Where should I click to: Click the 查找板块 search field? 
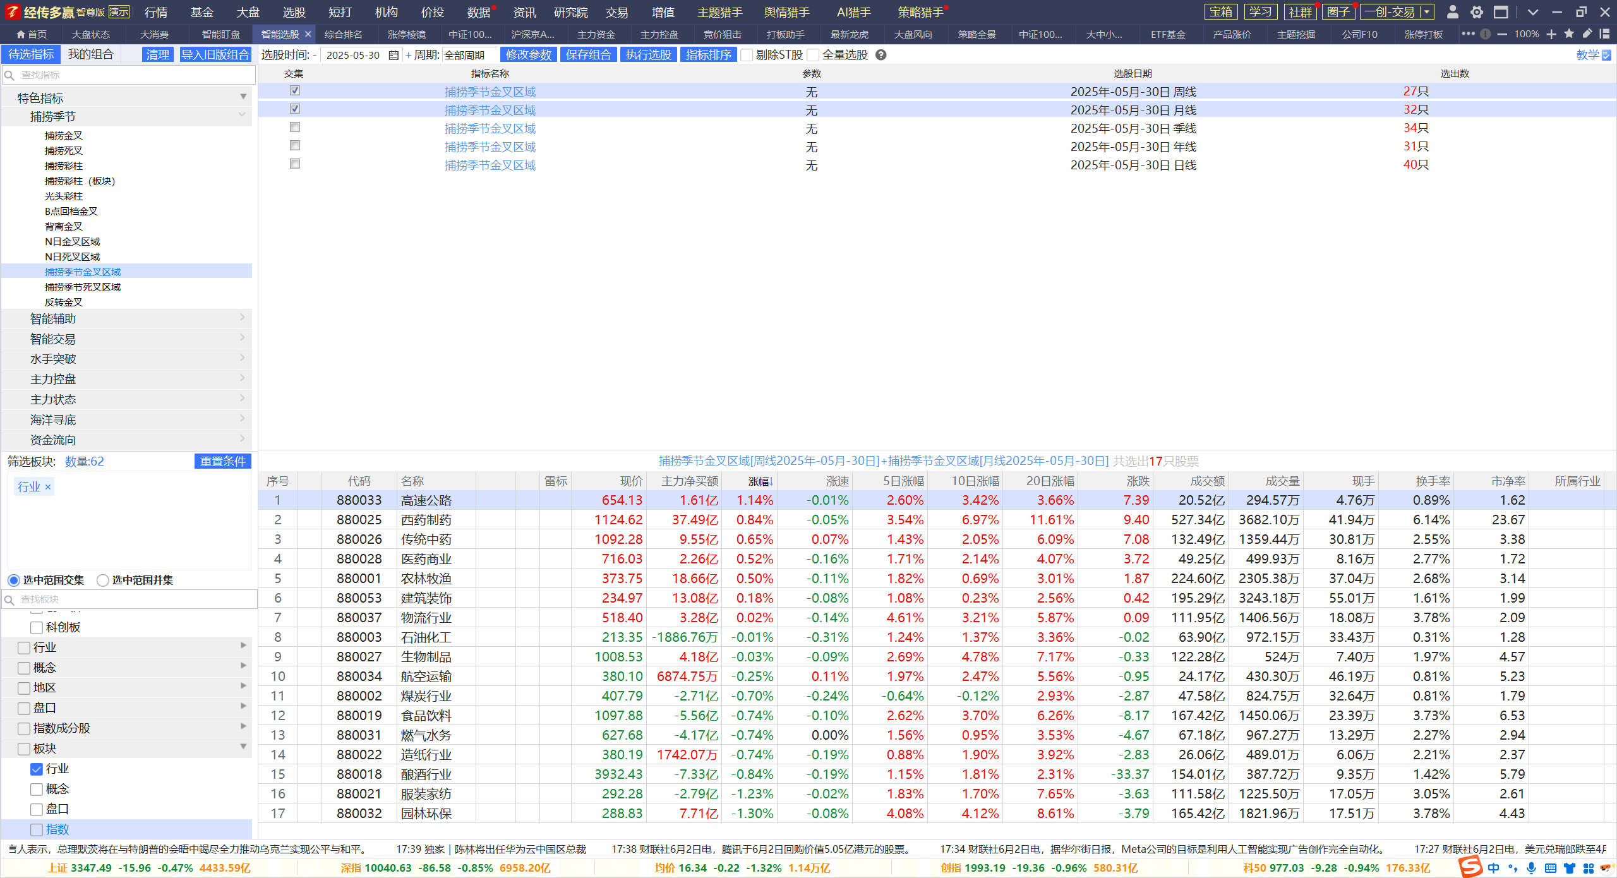(129, 599)
